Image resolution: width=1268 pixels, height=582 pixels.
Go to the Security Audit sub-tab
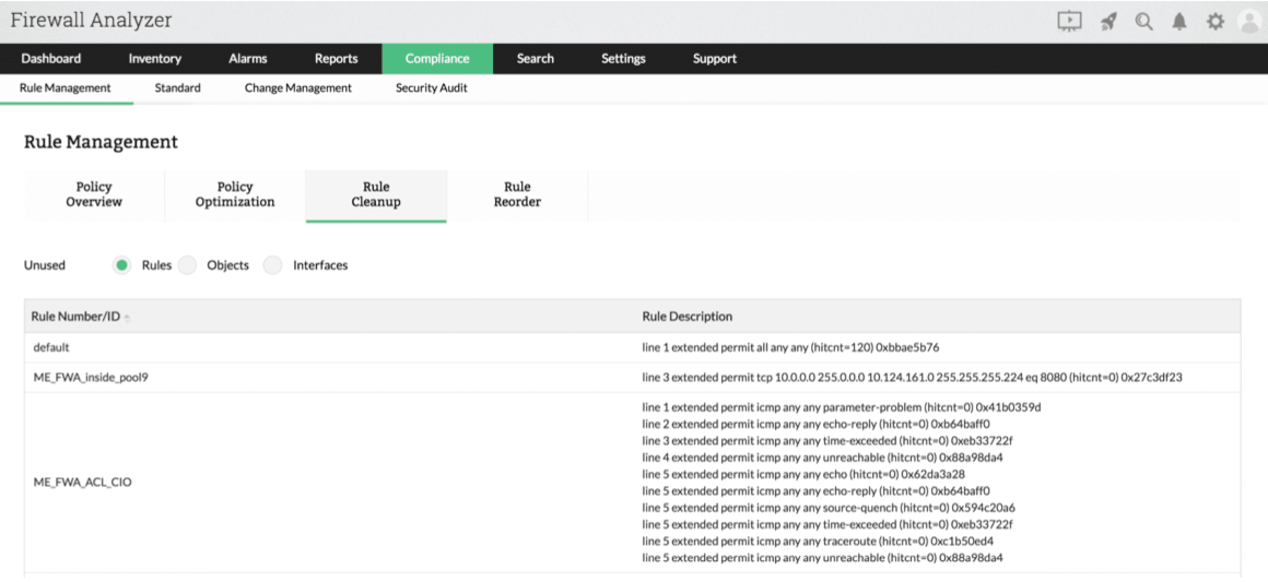431,88
